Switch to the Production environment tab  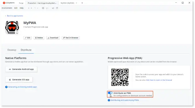point(42,3)
